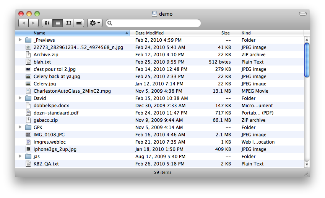Screen dimensions: 325x198
Task: Expand the GPK folder
Action: click(x=20, y=127)
